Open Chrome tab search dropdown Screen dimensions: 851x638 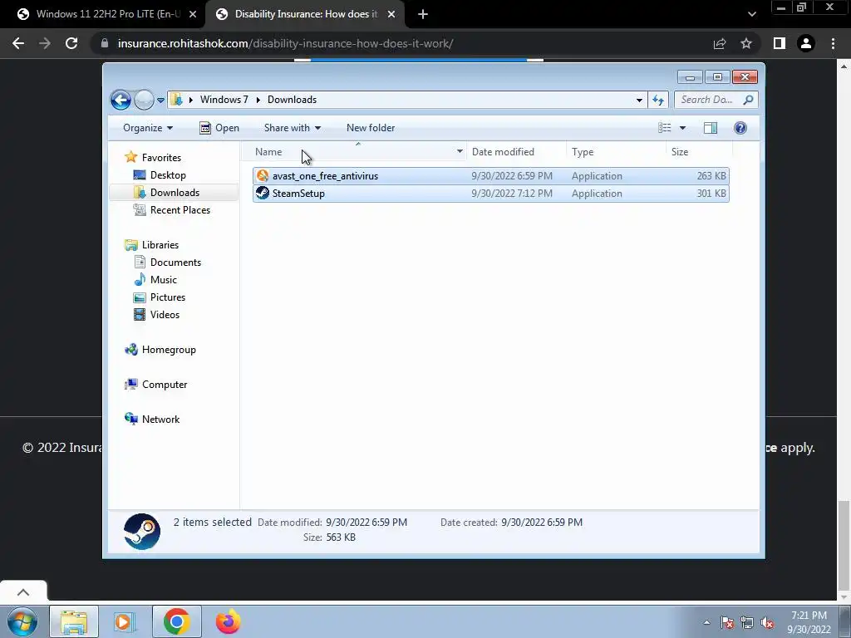751,15
